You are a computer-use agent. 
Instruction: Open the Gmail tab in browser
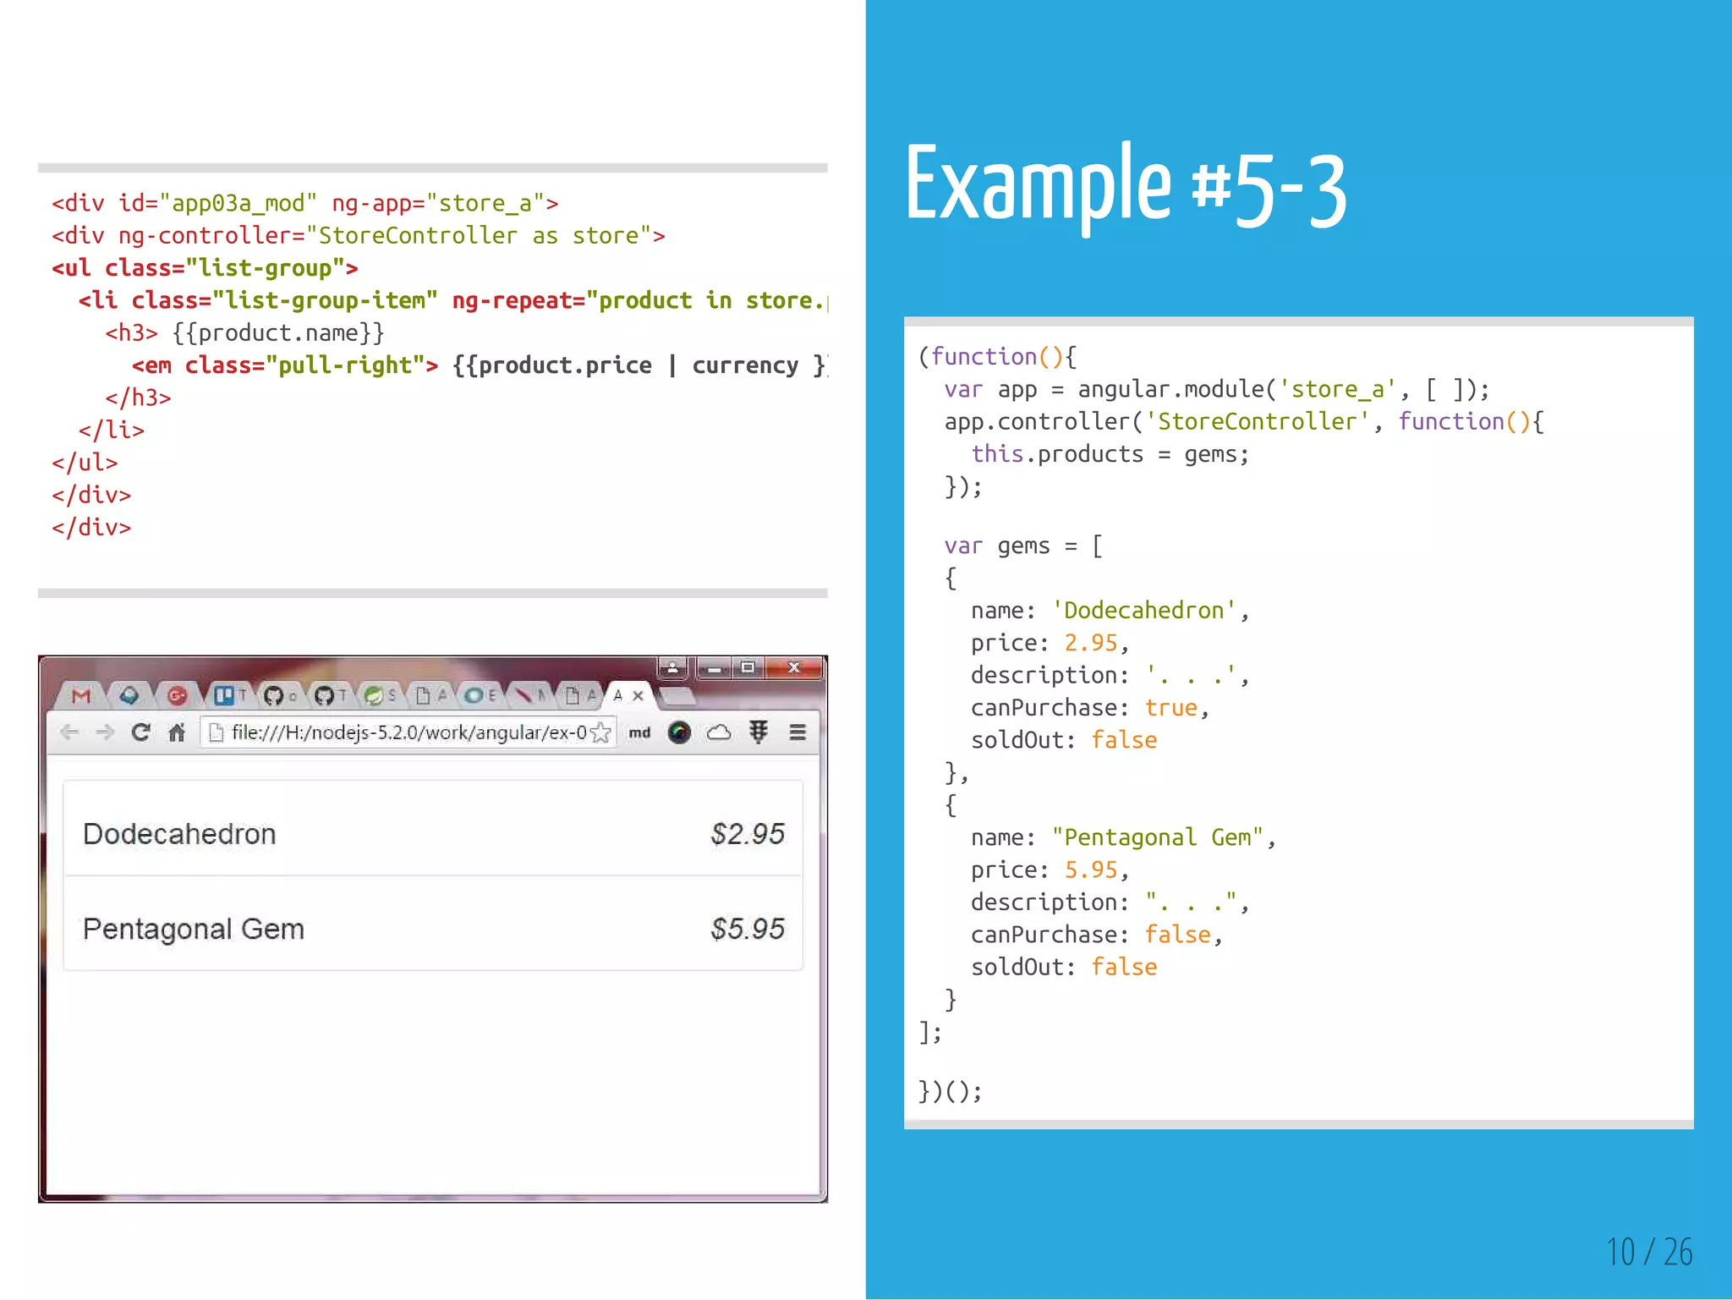[x=80, y=695]
